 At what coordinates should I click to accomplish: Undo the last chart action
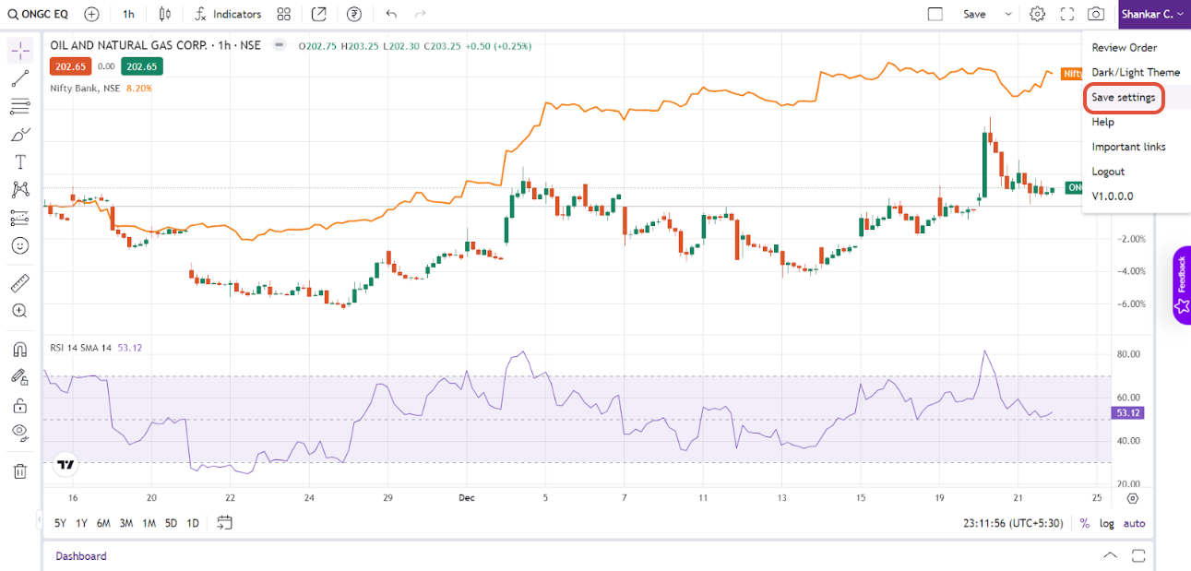tap(391, 14)
